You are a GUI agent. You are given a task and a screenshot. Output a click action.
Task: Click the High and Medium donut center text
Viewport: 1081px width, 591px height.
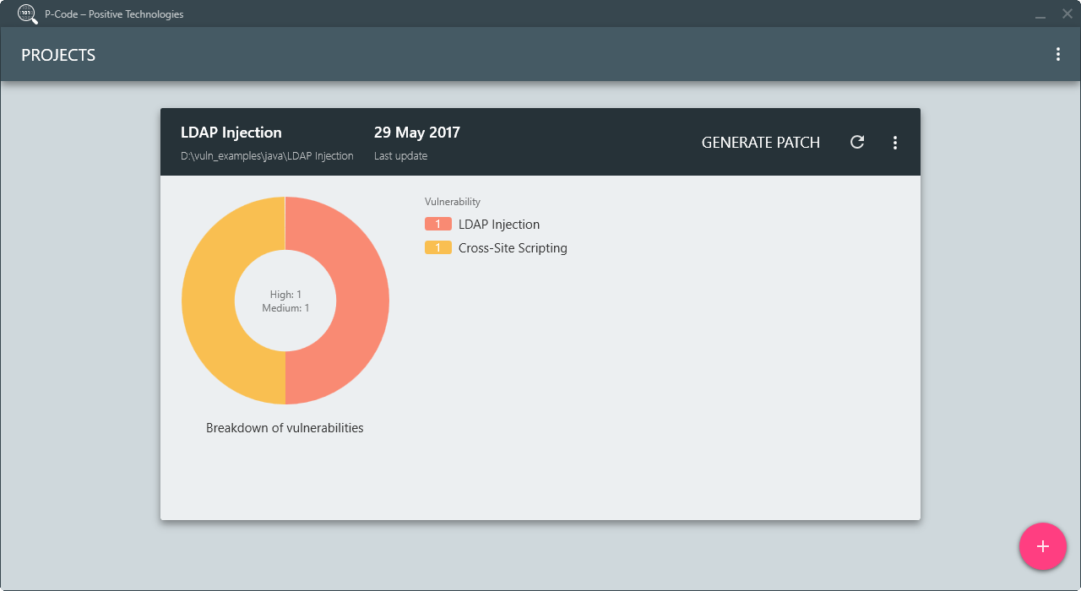pos(285,301)
